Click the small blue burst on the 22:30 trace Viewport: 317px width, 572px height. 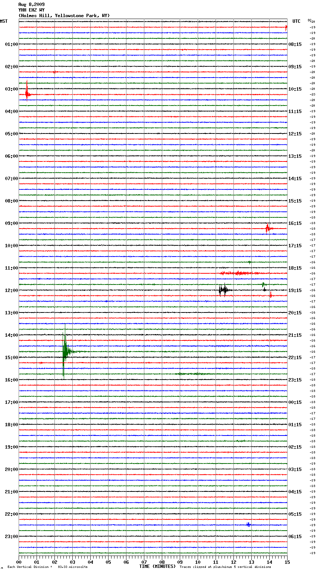pyautogui.click(x=248, y=525)
